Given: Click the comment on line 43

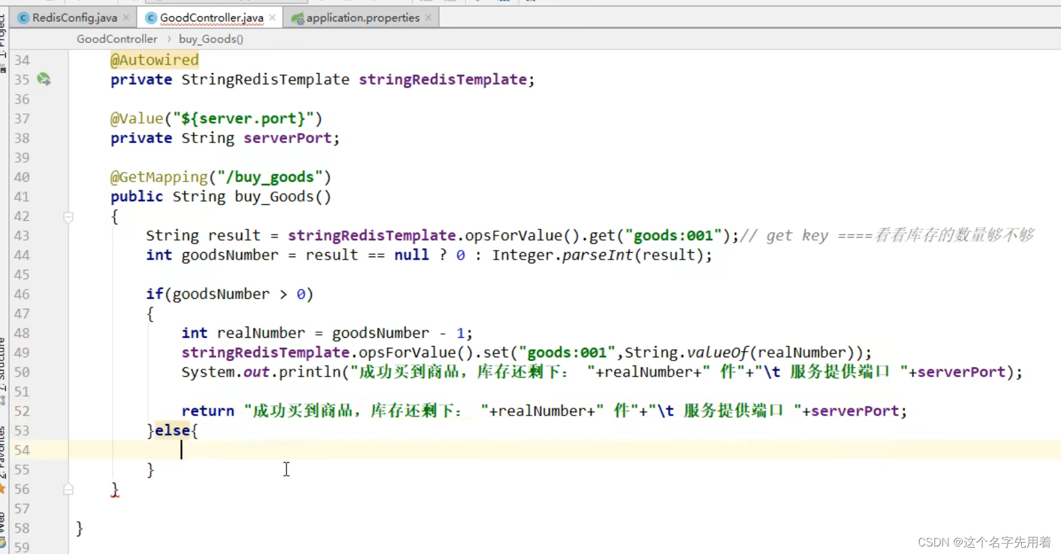Looking at the screenshot, I should [887, 236].
